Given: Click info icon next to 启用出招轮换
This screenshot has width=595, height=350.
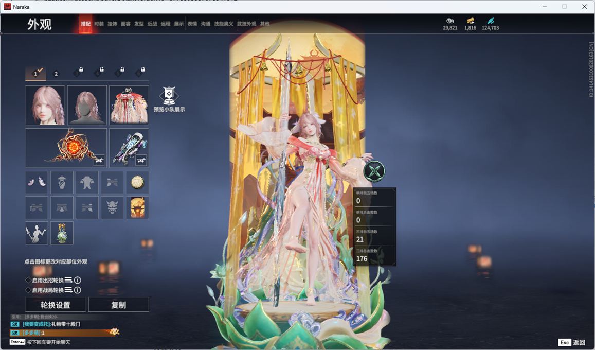Looking at the screenshot, I should tap(78, 280).
